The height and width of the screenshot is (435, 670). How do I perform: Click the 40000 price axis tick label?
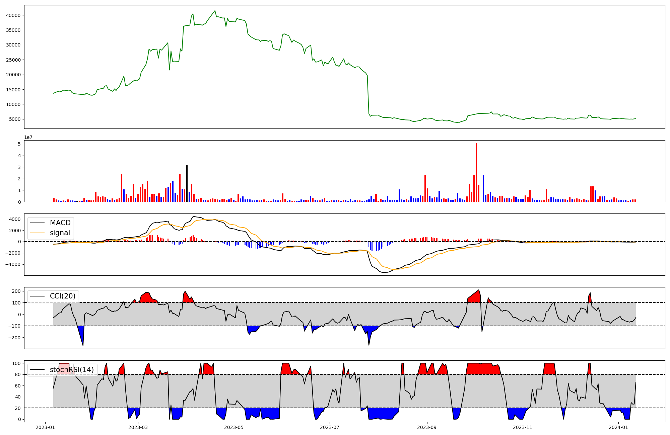click(x=13, y=15)
